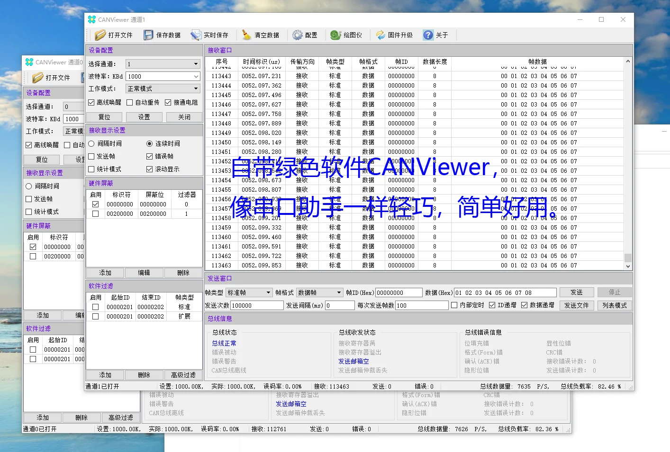
Task: Click 删除 button in 通道0 window bottom
Action: 81,417
